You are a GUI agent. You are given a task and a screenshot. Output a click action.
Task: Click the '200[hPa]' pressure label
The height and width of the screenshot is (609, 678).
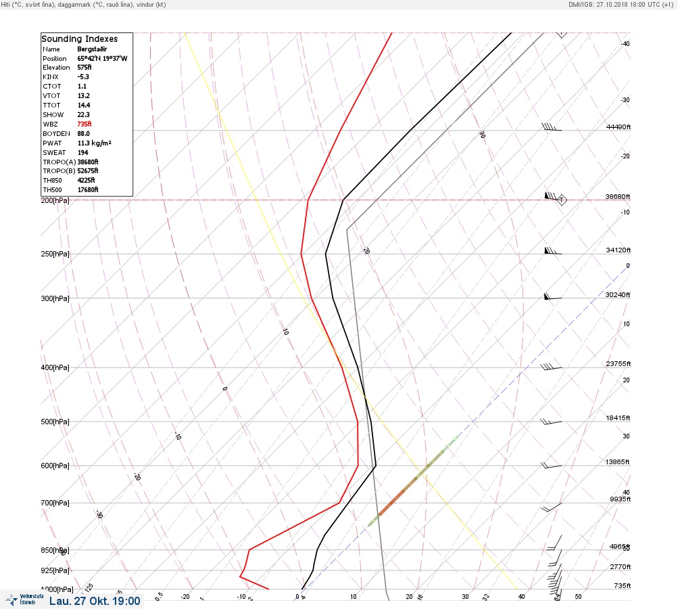pyautogui.click(x=55, y=200)
